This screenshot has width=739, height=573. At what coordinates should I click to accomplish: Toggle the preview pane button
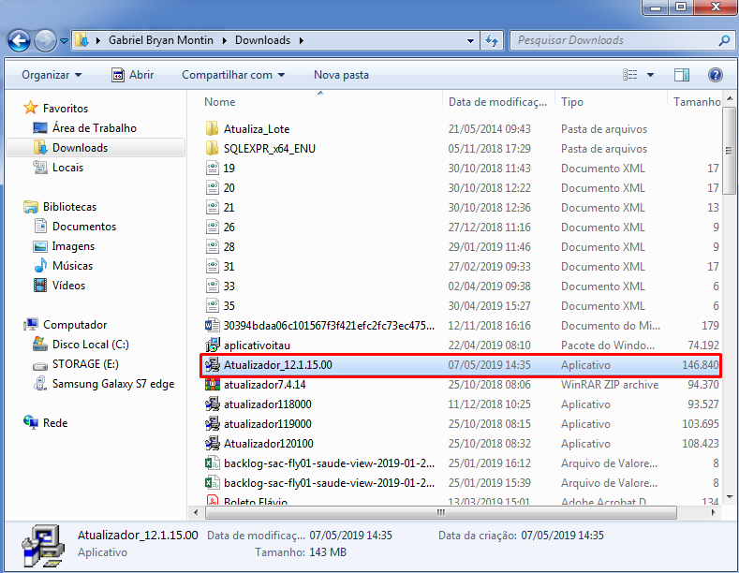(x=682, y=75)
